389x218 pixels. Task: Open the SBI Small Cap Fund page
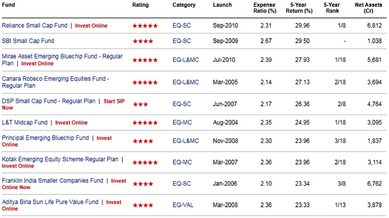[28, 41]
